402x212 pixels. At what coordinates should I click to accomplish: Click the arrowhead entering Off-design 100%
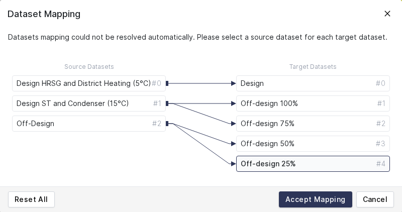233,103
